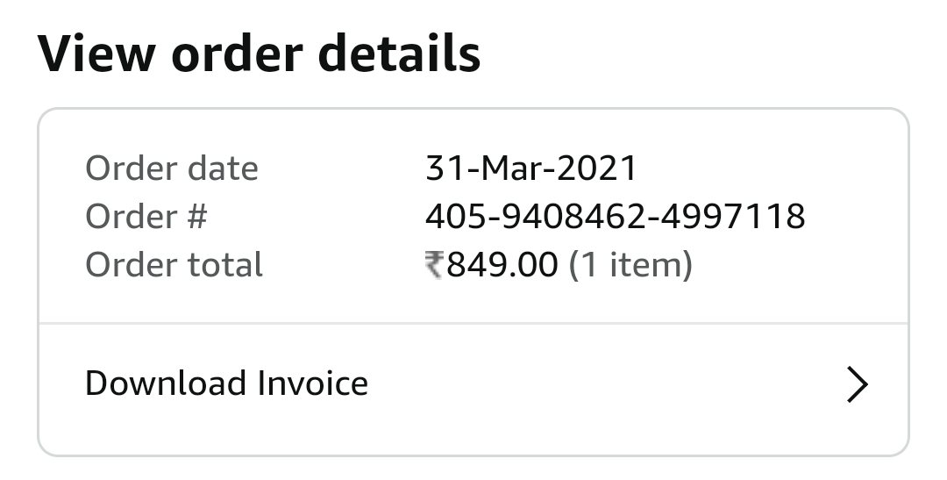Click the word "details" in the heading
The width and height of the screenshot is (947, 480).
398,54
